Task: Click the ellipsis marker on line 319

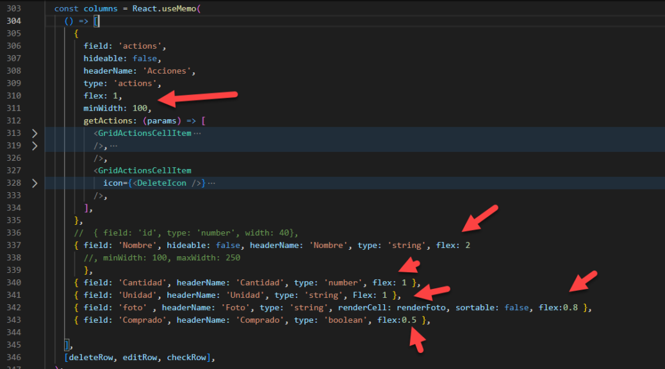Action: tap(113, 145)
